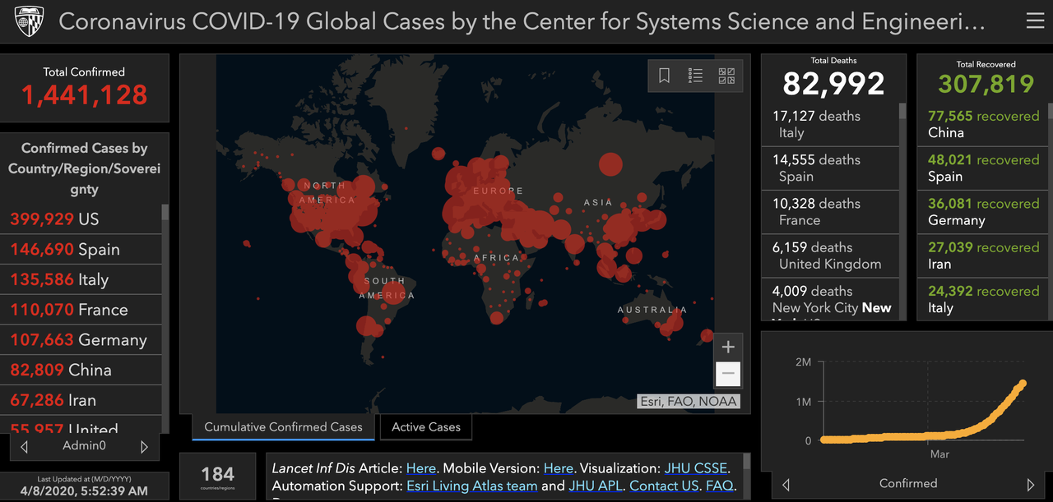Open the JHU CSSE link
1053x502 pixels.
tap(696, 468)
